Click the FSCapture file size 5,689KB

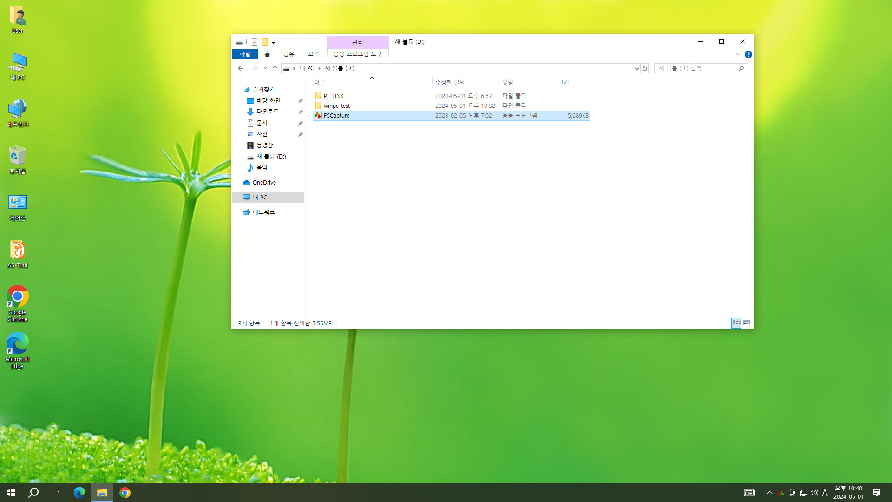(578, 116)
